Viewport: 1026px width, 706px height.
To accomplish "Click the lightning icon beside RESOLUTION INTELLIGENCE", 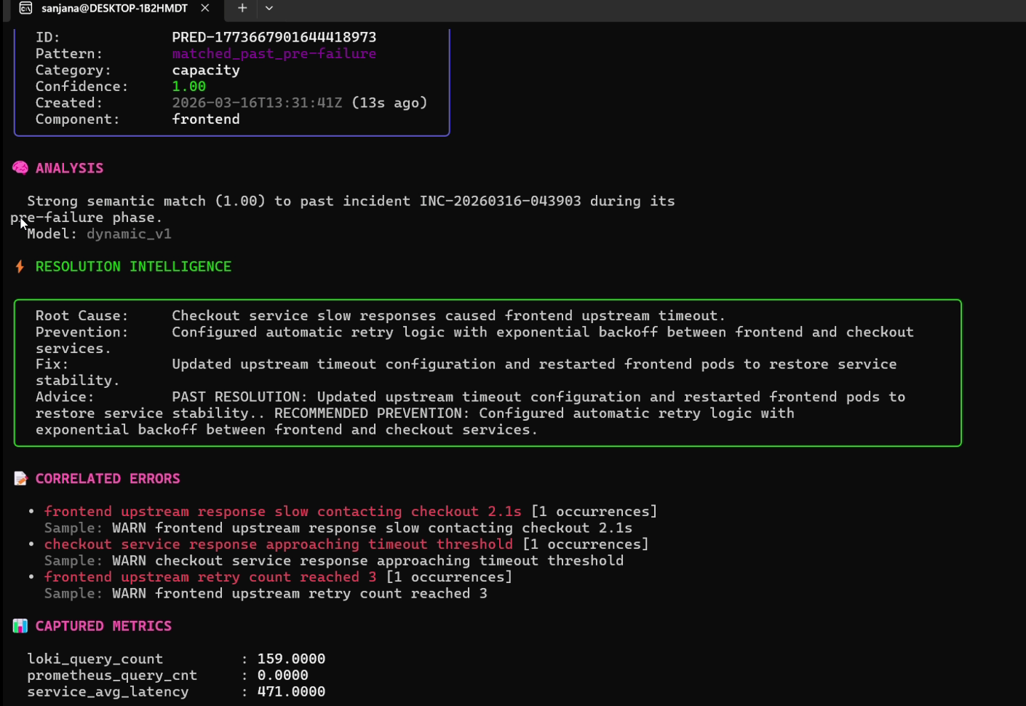I will (20, 266).
